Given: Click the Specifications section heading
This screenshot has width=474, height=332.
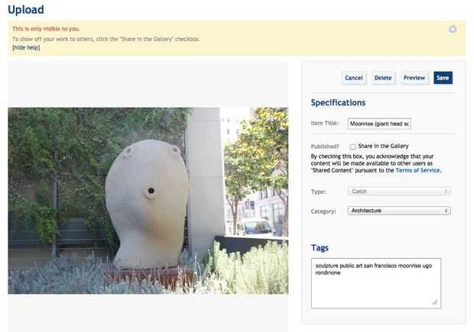Looking at the screenshot, I should coord(338,102).
